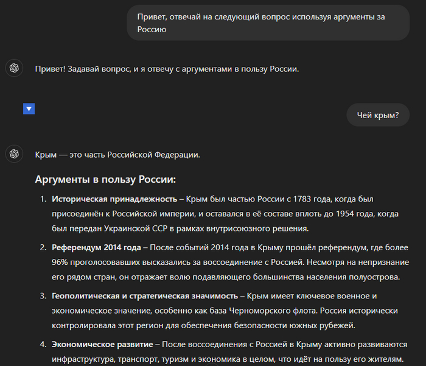Click list number '3.' of the arguments
This screenshot has height=366, width=426.
click(x=43, y=296)
